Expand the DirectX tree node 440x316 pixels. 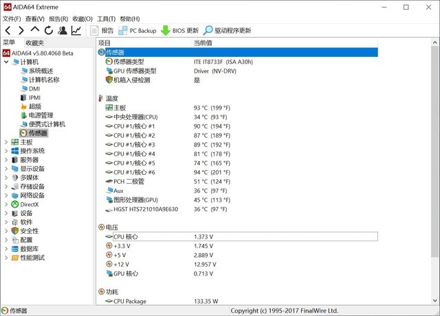point(6,204)
